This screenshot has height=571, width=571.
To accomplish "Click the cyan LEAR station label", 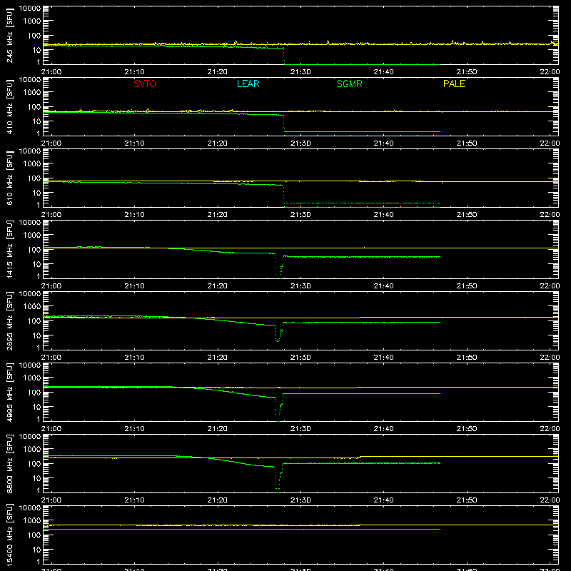I will click(x=248, y=84).
